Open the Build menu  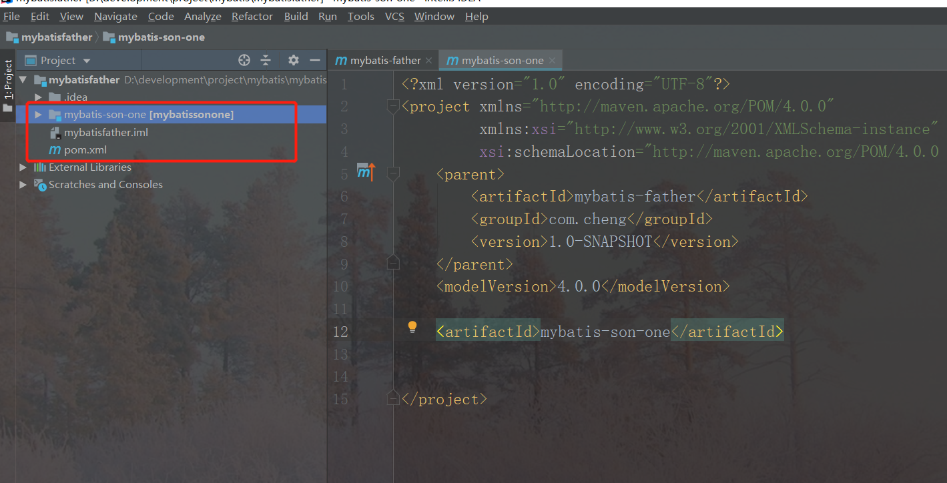pyautogui.click(x=296, y=16)
